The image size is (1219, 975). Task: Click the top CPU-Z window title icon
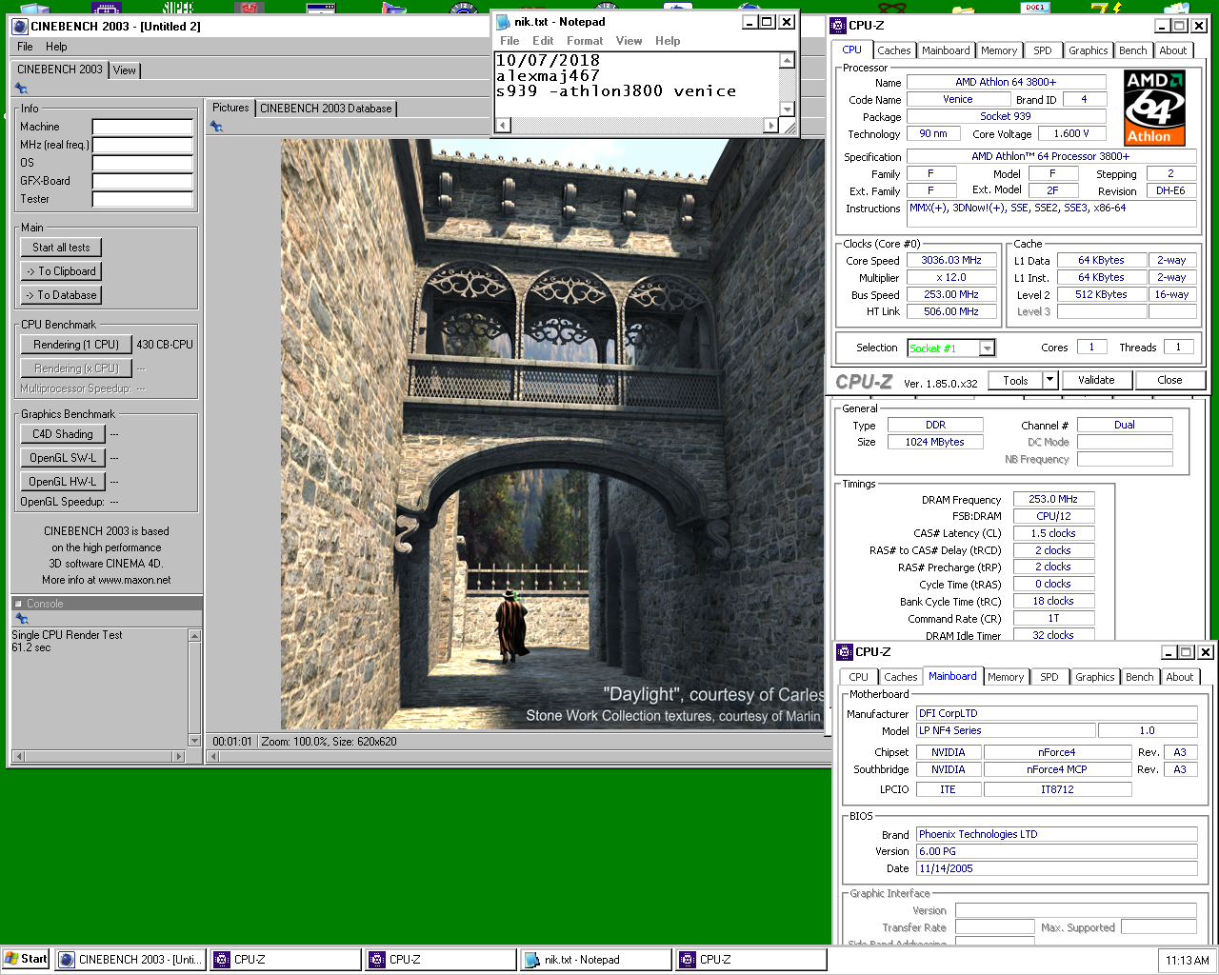tap(838, 26)
